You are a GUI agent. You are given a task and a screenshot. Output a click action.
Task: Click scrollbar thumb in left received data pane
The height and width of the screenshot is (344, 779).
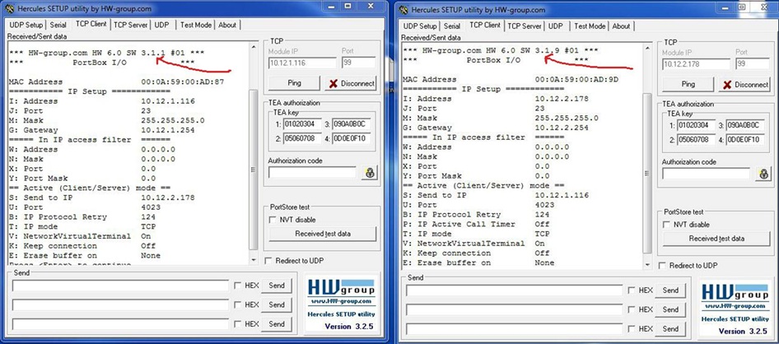point(254,170)
